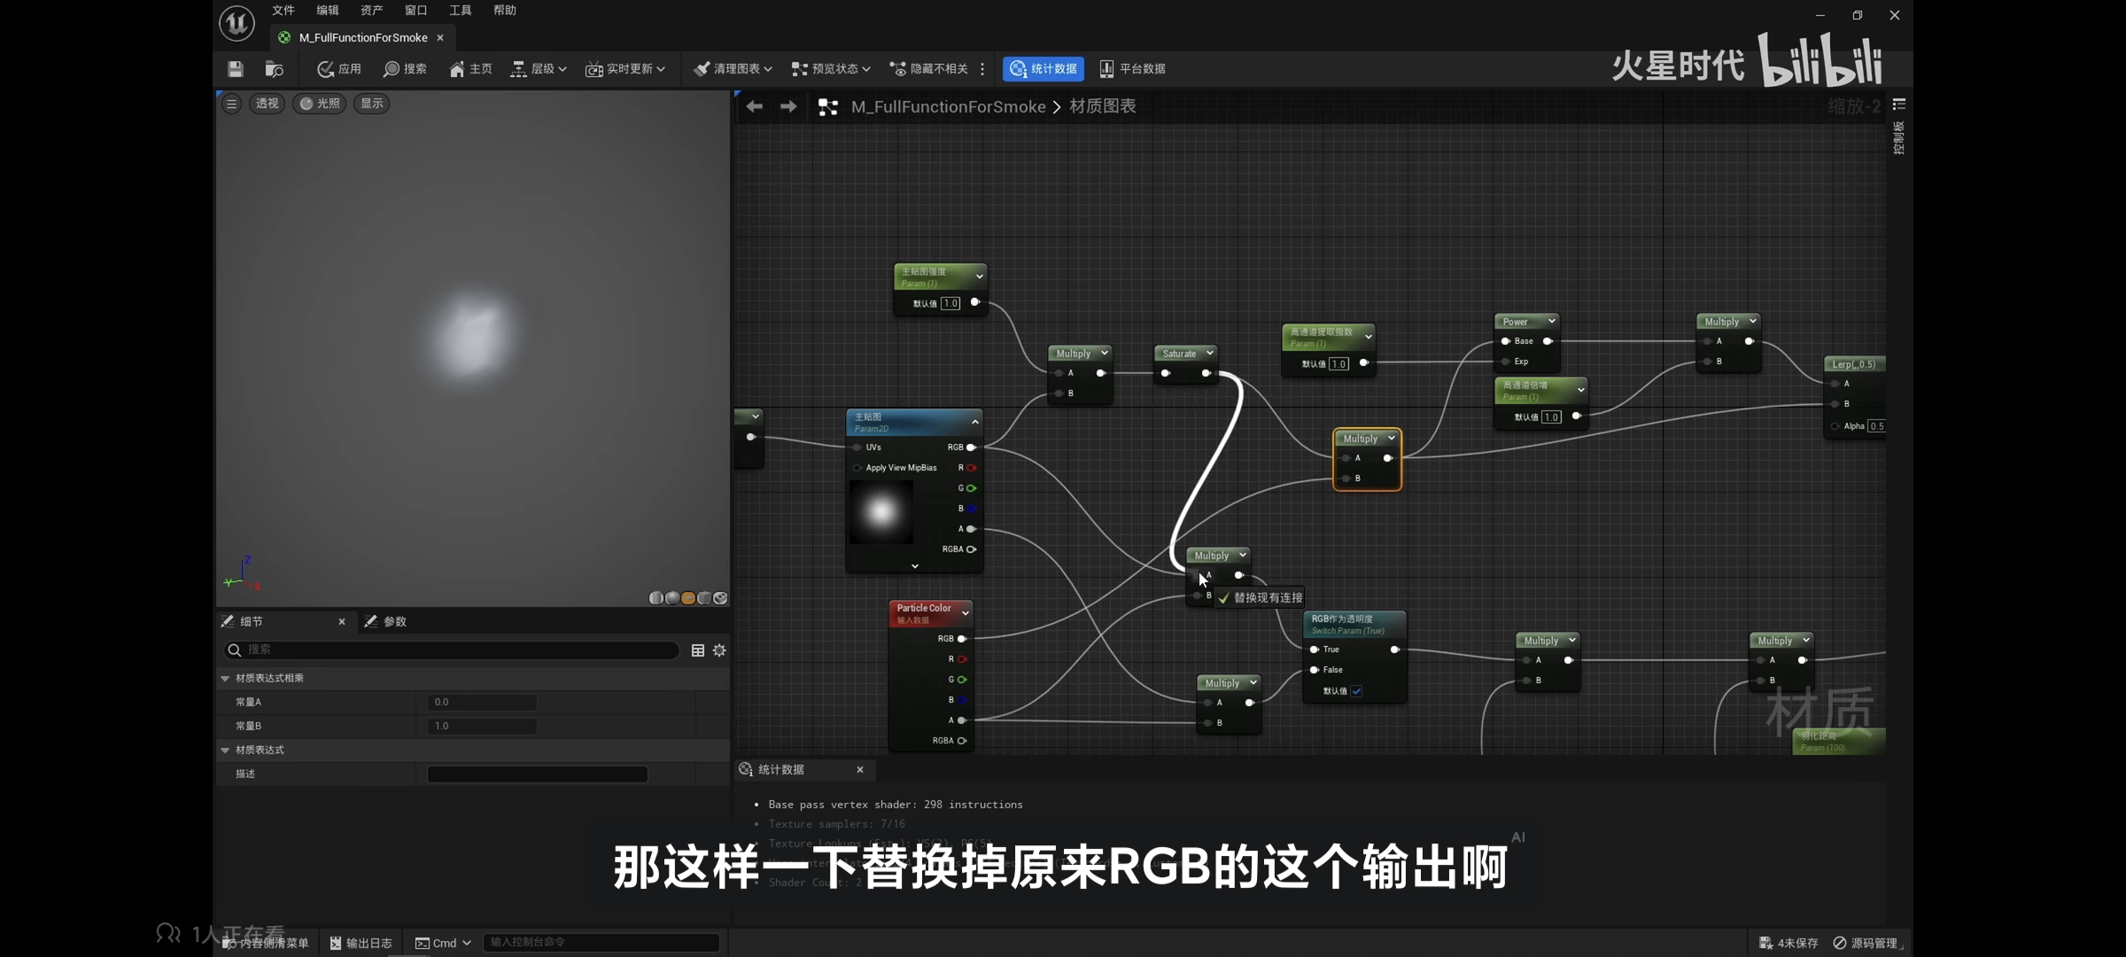Screen dimensions: 2126x957
Task: Toggle the default value checkbox on Switch Param
Action: [x=1356, y=691]
